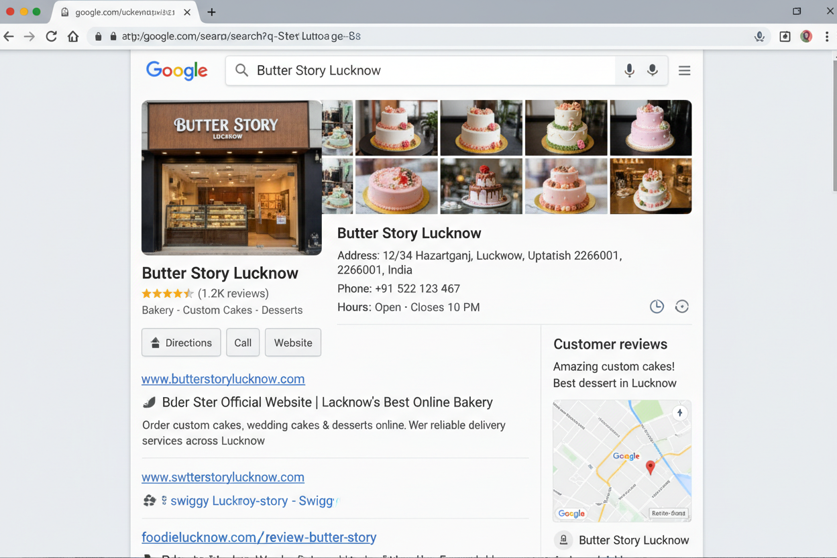This screenshot has width=837, height=558.
Task: Click the browser home icon
Action: point(74,36)
